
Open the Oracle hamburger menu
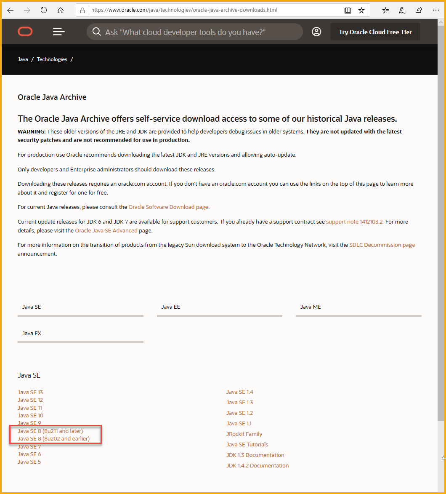coord(59,32)
